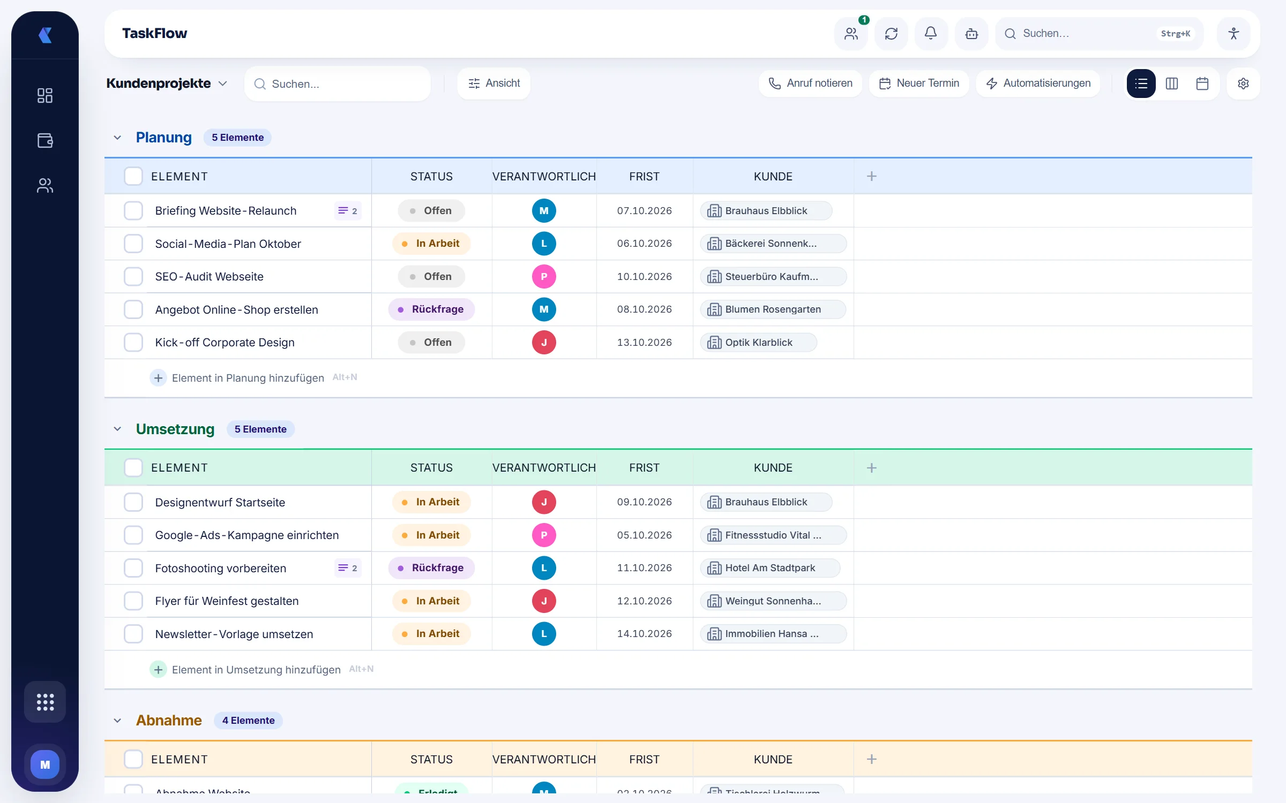Open the Kundenprojekte board dropdown
The height and width of the screenshot is (803, 1286).
pos(167,84)
